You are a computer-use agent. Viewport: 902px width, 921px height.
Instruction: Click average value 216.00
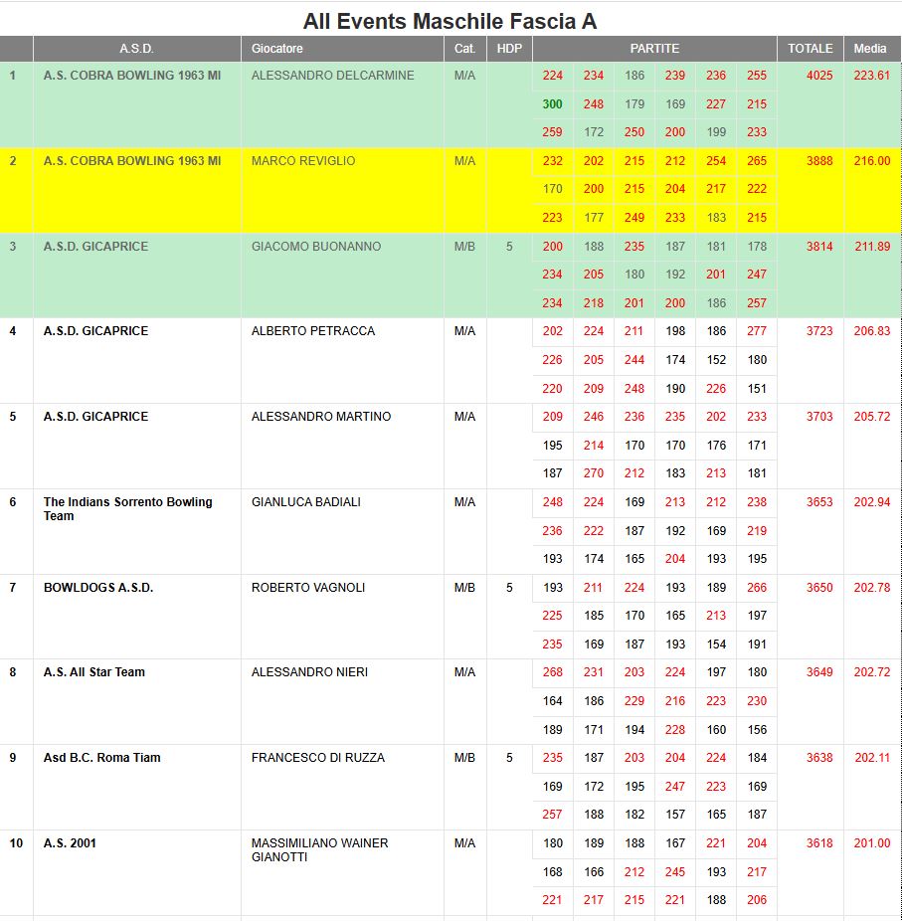pyautogui.click(x=872, y=161)
